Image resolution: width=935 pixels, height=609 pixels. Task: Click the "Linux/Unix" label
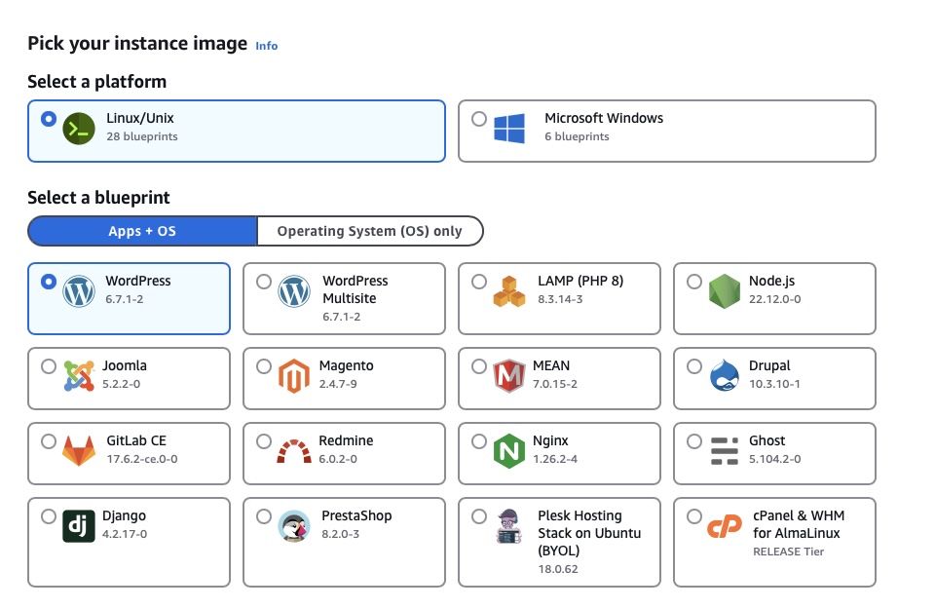point(140,118)
